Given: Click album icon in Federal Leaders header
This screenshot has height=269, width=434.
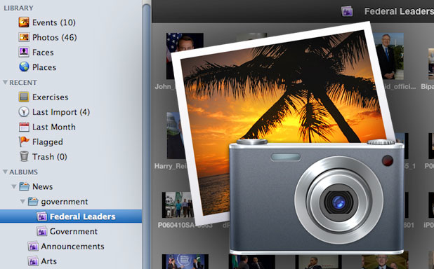Looking at the screenshot, I should pos(347,11).
